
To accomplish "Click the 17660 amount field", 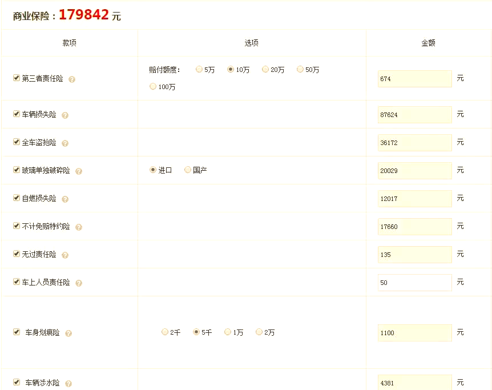I will pyautogui.click(x=415, y=227).
